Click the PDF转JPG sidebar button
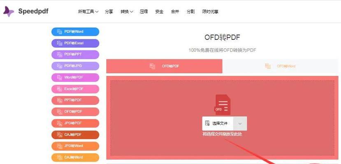Image resolution: width=341 pixels, height=164 pixels. (75, 66)
